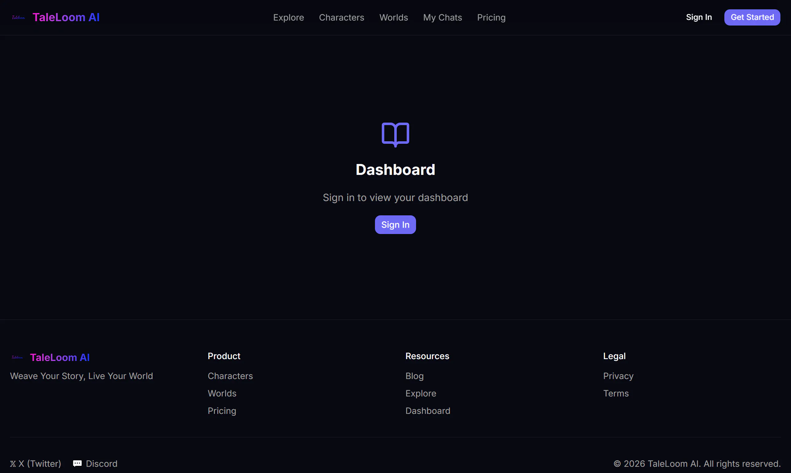Open Pricing from the top navigation bar
This screenshot has width=791, height=473.
coord(491,17)
